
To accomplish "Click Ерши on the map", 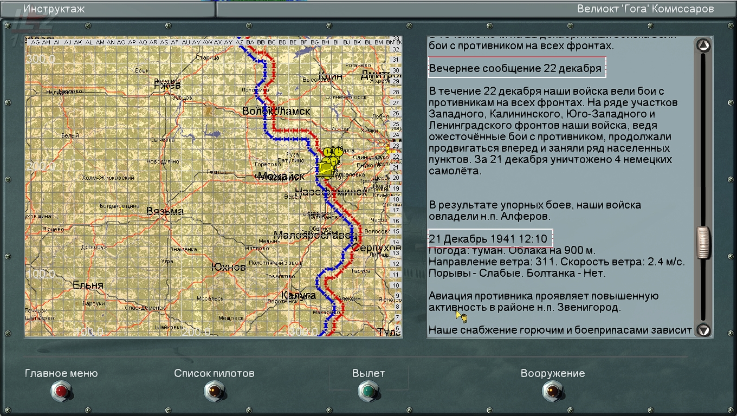I will click(141, 70).
